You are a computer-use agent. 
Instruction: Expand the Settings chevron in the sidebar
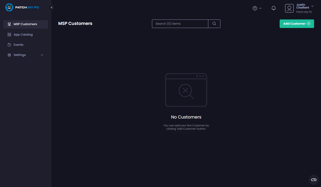[x=42, y=55]
